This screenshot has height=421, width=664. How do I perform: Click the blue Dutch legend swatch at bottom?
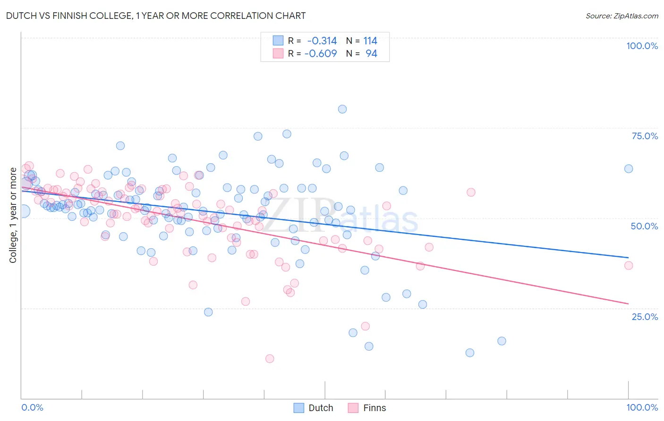coord(298,408)
